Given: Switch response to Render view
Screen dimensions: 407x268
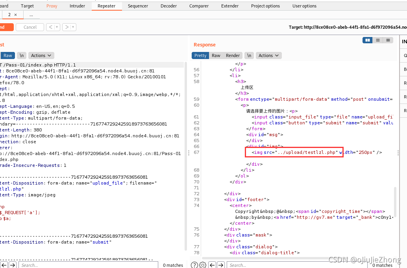Looking at the screenshot, I should (x=233, y=55).
